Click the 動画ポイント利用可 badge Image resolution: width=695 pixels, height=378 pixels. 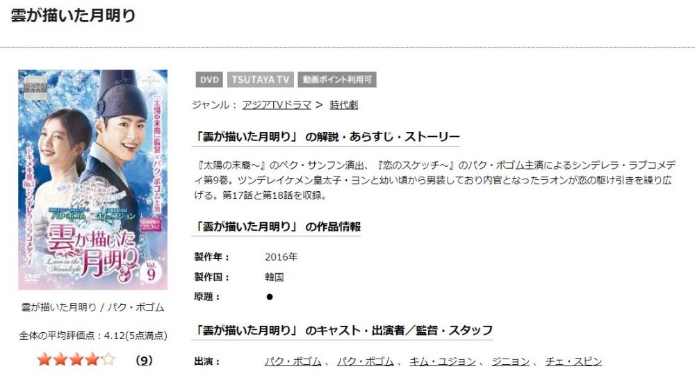(337, 80)
